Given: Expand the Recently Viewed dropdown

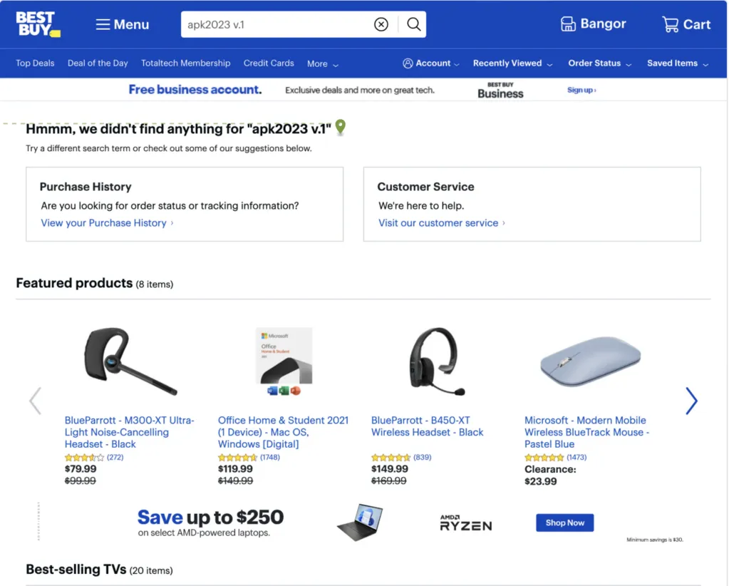Looking at the screenshot, I should pos(512,63).
